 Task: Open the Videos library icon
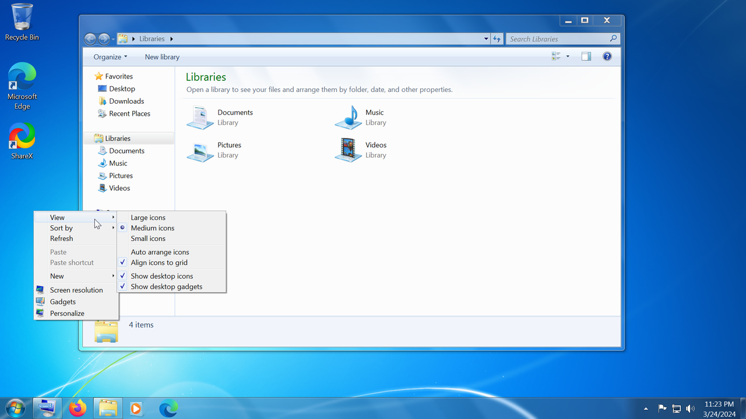(x=349, y=150)
